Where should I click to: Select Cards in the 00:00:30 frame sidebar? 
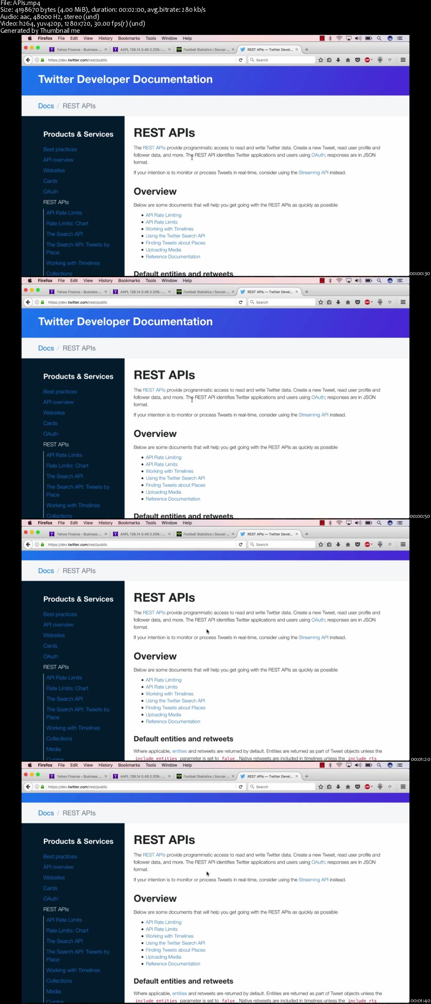pos(50,181)
